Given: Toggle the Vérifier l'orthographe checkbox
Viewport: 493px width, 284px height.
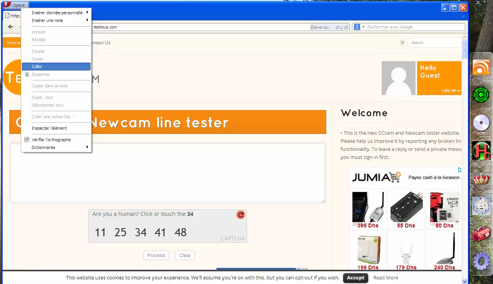Looking at the screenshot, I should (27, 140).
